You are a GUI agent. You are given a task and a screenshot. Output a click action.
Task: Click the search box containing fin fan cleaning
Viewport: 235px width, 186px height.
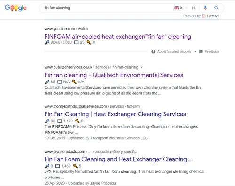(x=107, y=8)
